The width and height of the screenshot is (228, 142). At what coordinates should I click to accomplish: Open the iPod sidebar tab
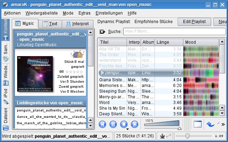pyautogui.click(x=5, y=97)
